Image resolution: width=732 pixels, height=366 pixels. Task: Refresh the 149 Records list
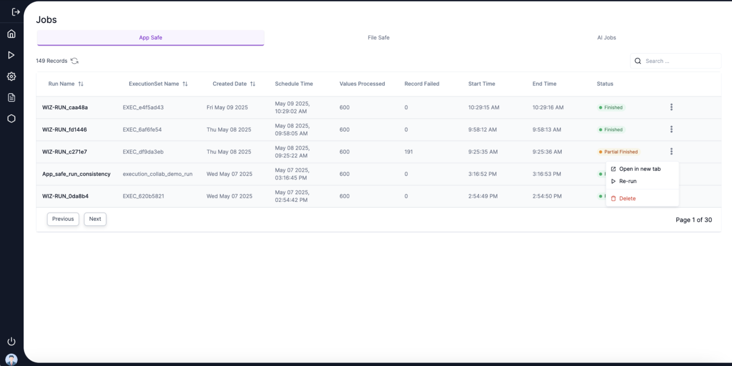coord(74,61)
